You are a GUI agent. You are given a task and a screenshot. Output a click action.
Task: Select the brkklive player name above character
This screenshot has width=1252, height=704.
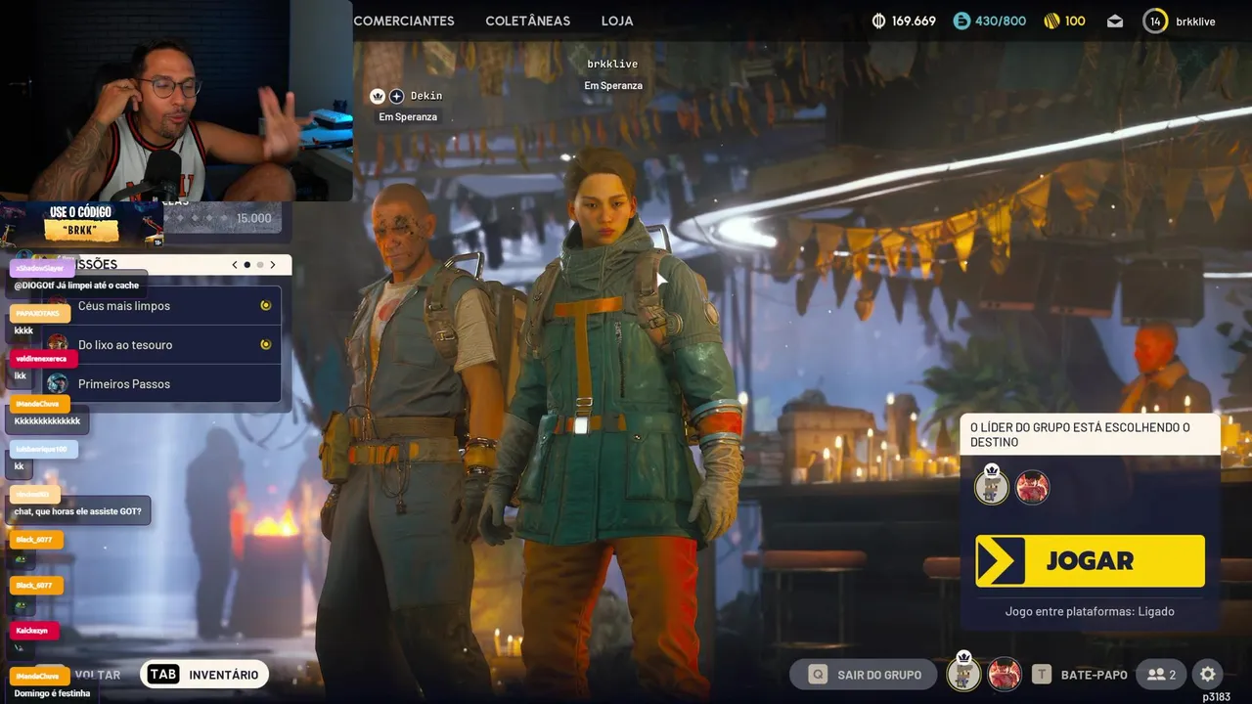pos(612,64)
